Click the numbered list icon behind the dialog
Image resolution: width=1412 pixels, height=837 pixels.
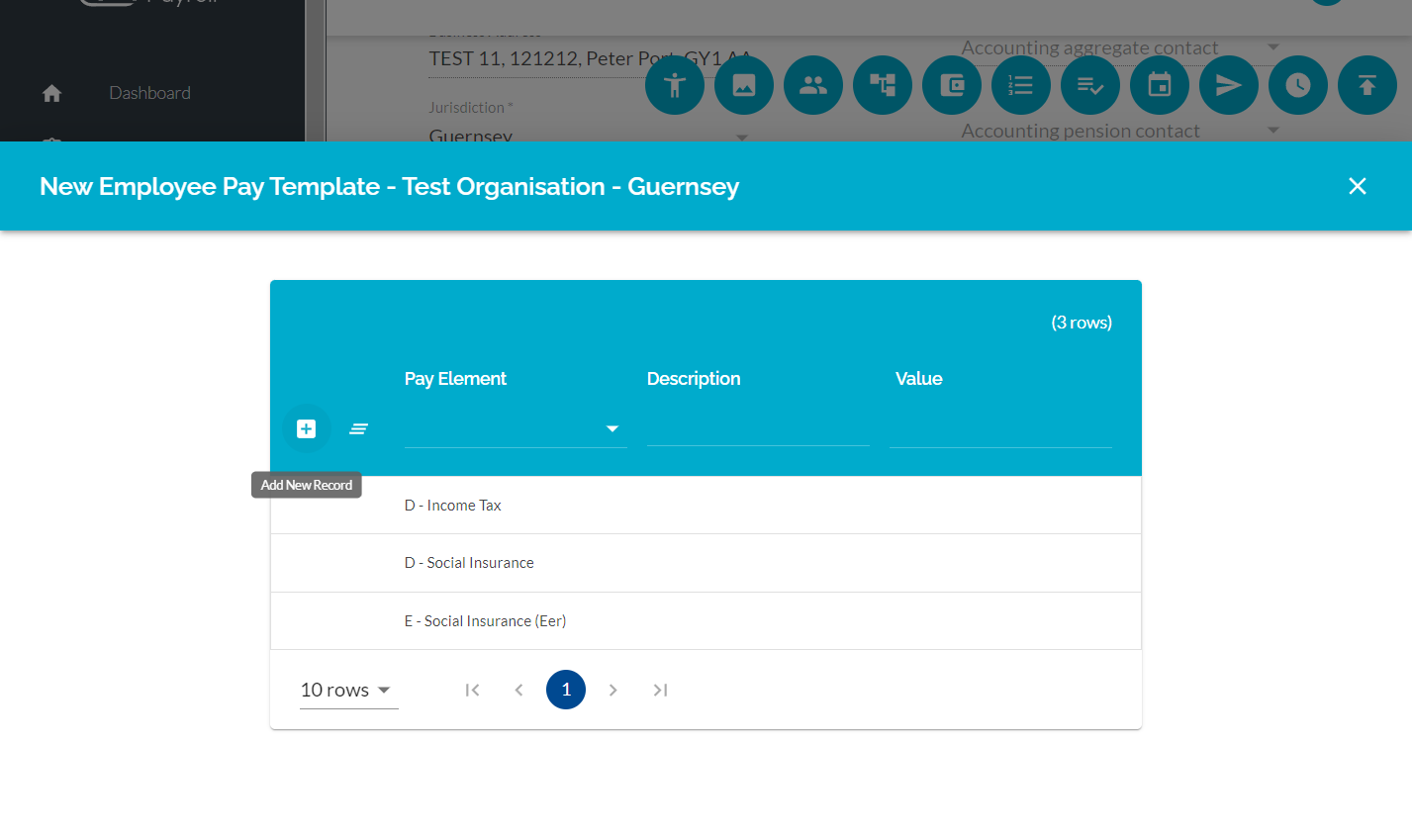[1021, 85]
